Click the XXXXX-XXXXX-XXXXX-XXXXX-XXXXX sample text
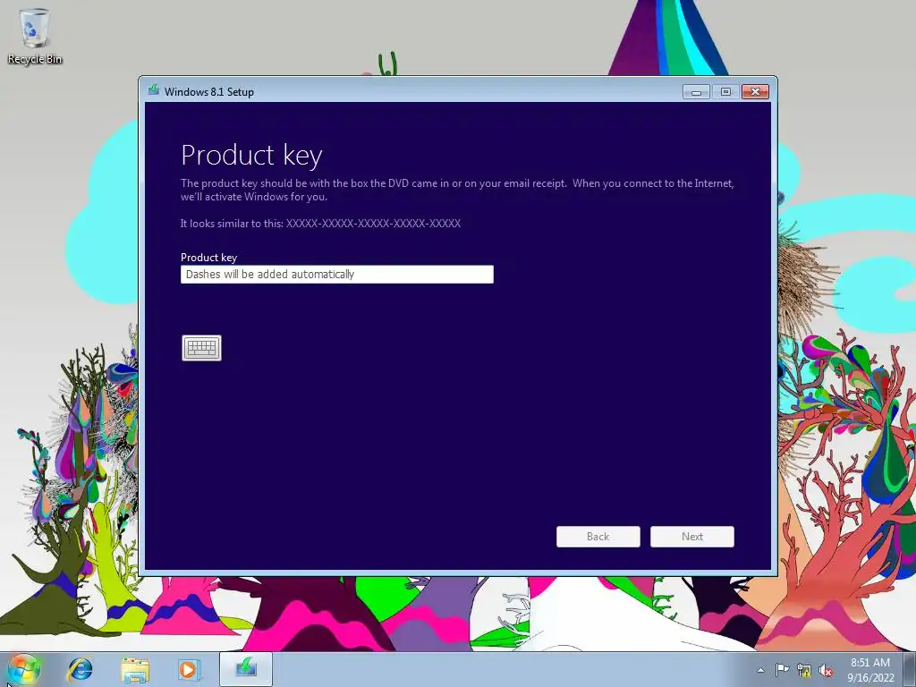The height and width of the screenshot is (687, 916). pyautogui.click(x=373, y=223)
